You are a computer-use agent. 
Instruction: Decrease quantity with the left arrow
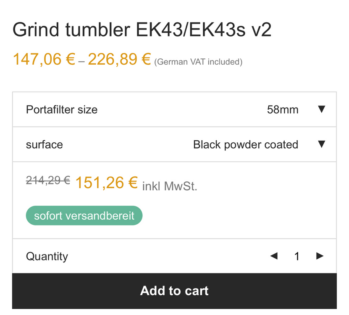[x=274, y=256]
